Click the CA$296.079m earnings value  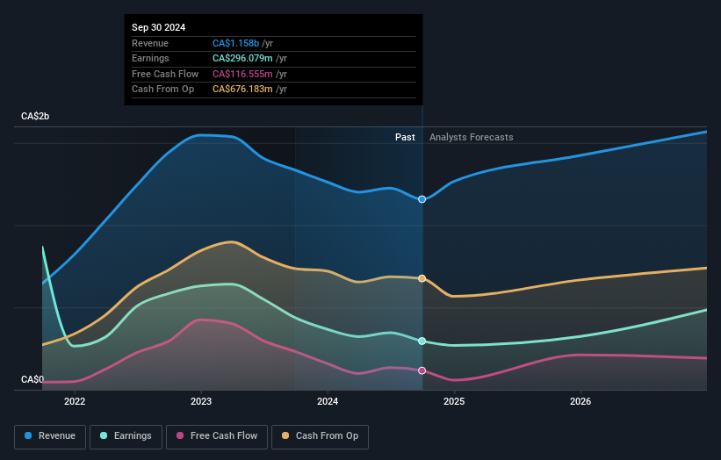242,58
